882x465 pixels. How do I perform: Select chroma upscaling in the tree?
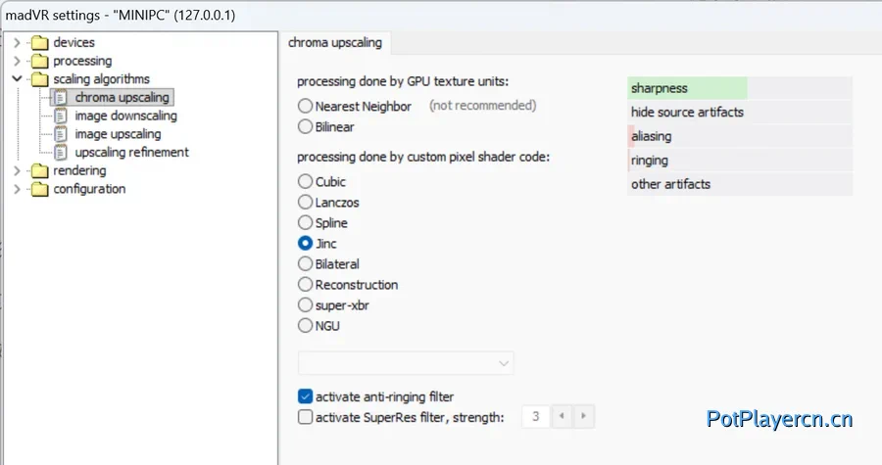tap(122, 98)
